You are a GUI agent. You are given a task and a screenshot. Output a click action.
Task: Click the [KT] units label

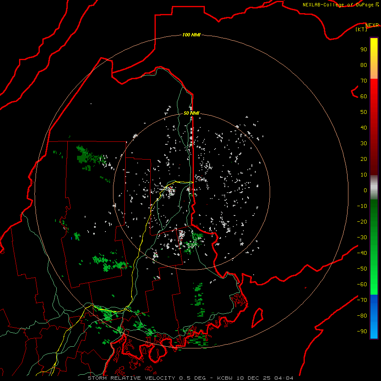(x=362, y=29)
